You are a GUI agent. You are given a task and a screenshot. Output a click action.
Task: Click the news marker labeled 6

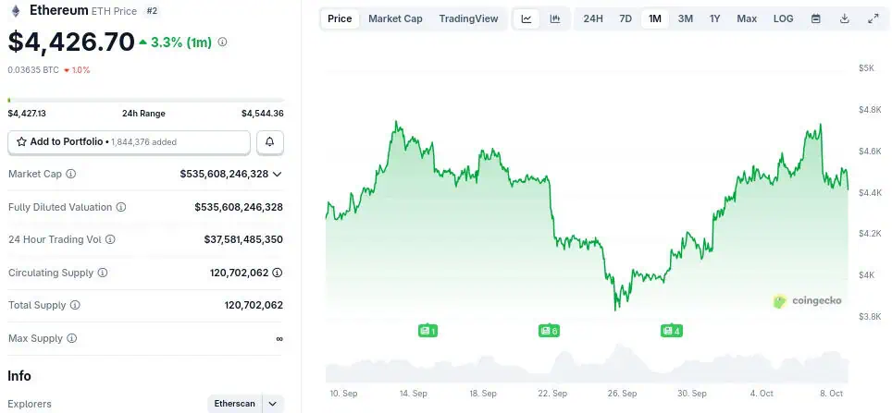[x=549, y=330]
